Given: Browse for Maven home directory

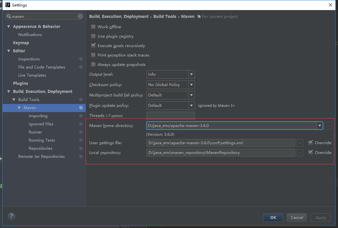Looking at the screenshot, I should pyautogui.click(x=328, y=126).
